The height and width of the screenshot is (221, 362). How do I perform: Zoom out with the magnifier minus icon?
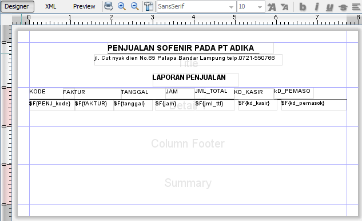135,6
